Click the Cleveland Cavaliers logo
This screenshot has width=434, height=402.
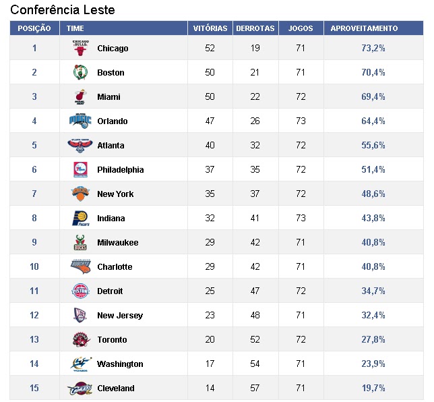pos(80,388)
